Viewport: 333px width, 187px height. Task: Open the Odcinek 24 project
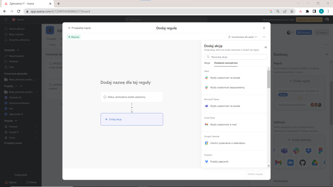tap(15, 97)
